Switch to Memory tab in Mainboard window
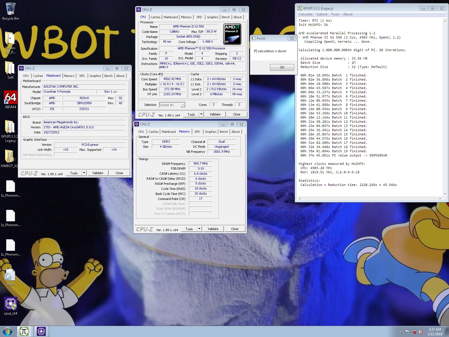The height and width of the screenshot is (337, 449). click(x=69, y=76)
